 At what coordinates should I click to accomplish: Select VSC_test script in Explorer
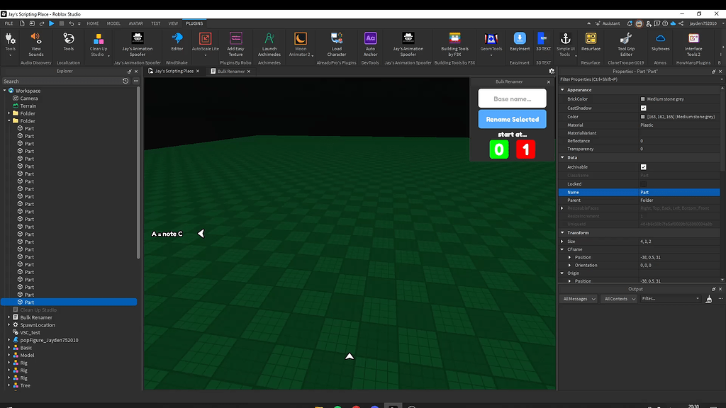point(30,333)
